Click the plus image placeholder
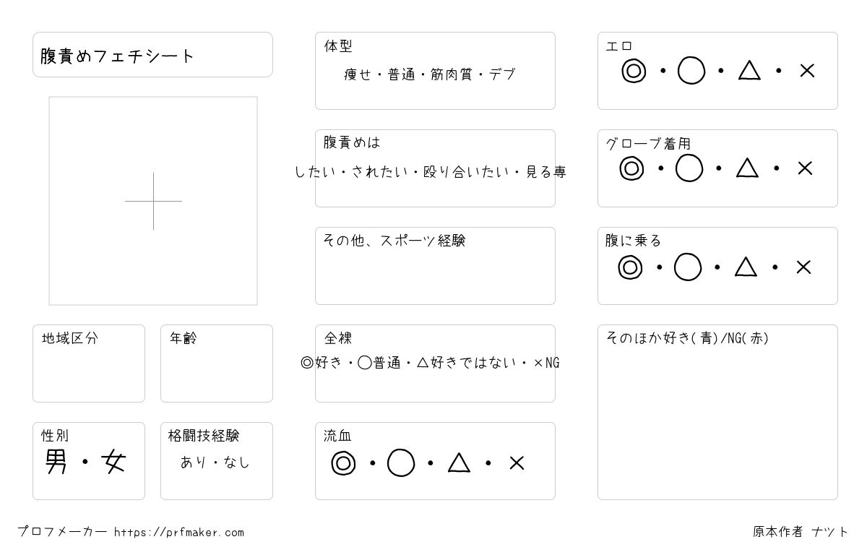Image resolution: width=867 pixels, height=542 pixels. [153, 201]
